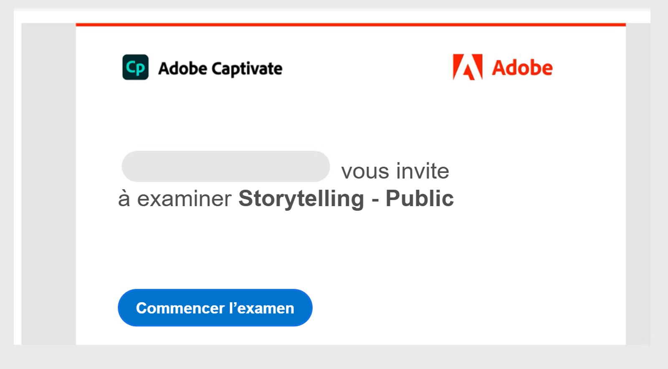
Task: Click the word Commencer on the blue button
Action: pos(180,308)
